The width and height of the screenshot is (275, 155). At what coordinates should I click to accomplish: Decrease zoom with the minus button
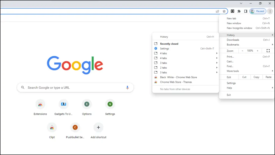(243, 51)
